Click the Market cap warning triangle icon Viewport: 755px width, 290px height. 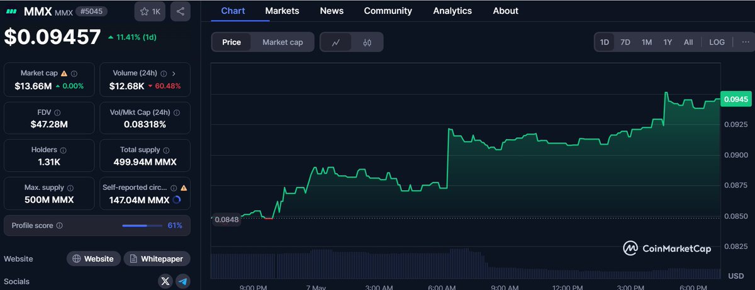[64, 74]
